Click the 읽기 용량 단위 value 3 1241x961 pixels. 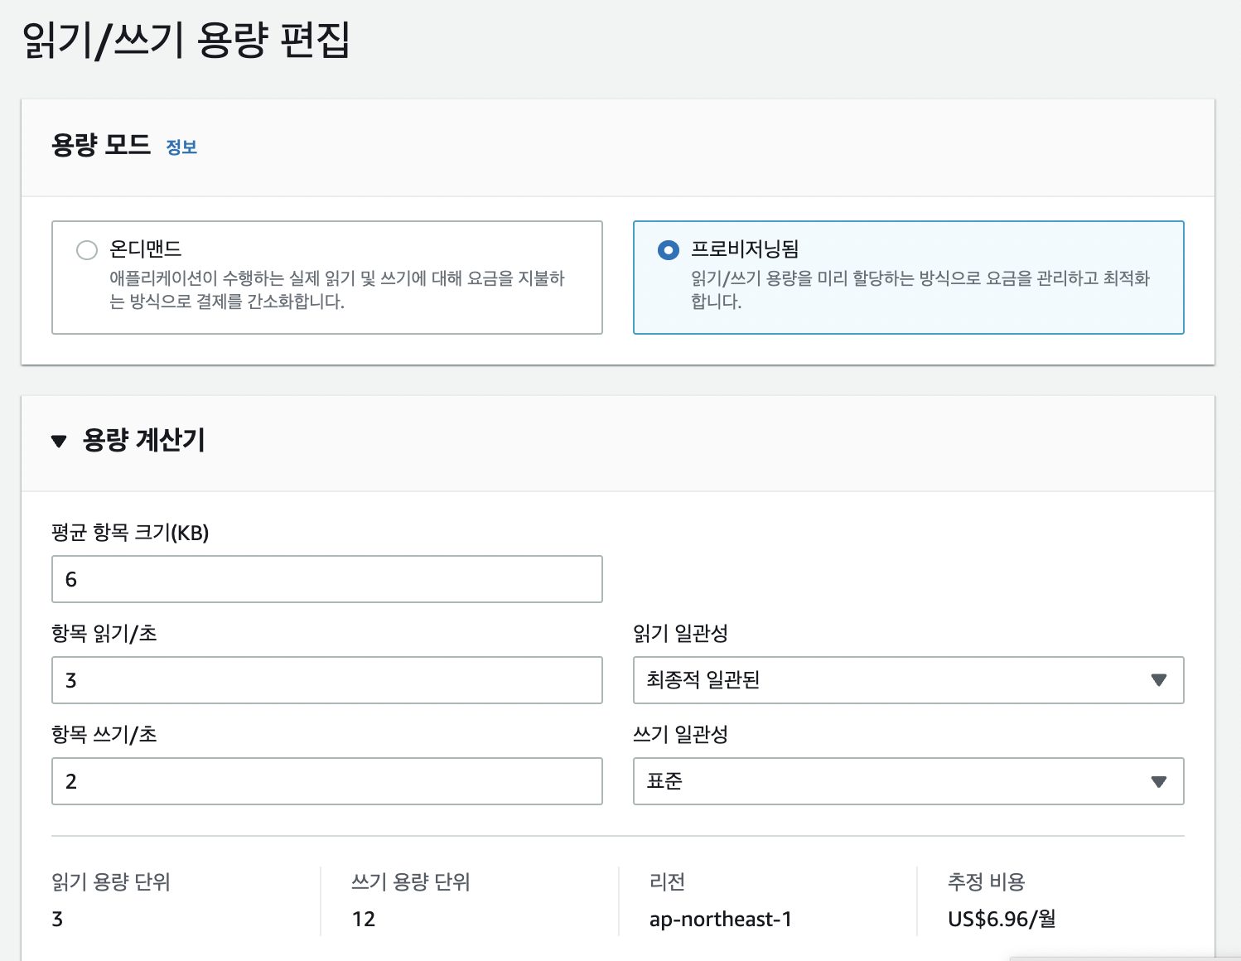pyautogui.click(x=56, y=919)
